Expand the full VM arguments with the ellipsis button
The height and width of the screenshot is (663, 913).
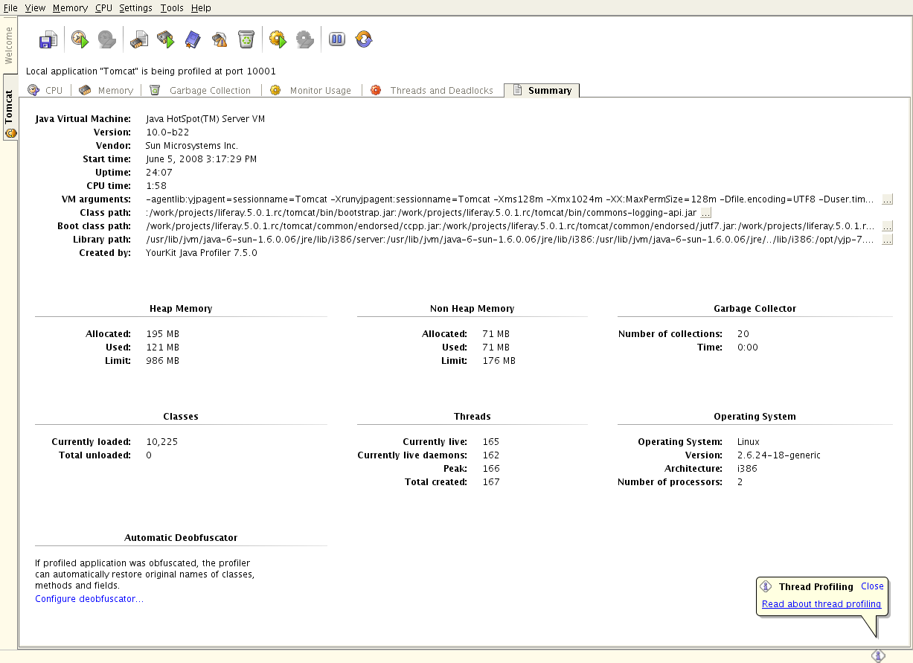click(887, 199)
